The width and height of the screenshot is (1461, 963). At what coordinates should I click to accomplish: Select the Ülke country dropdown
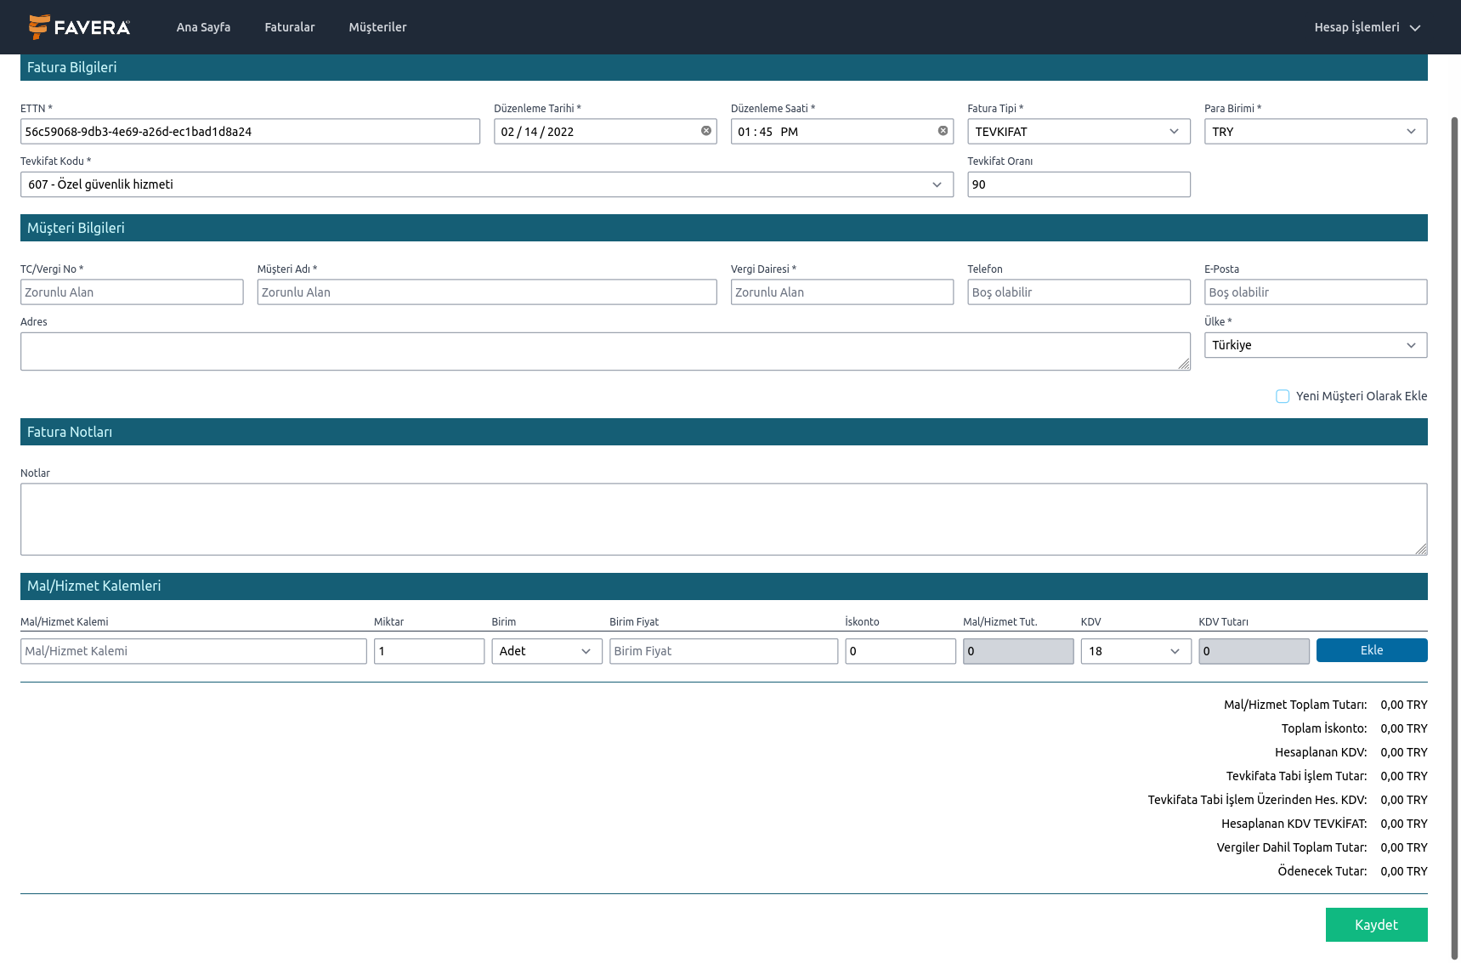[x=1315, y=345]
